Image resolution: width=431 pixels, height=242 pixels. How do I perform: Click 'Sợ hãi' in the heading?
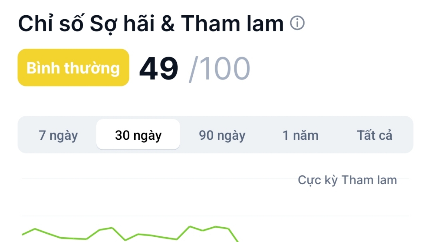122,24
